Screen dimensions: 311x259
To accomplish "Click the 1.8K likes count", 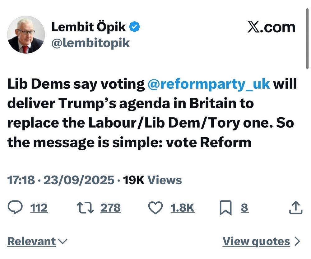I will [183, 208].
